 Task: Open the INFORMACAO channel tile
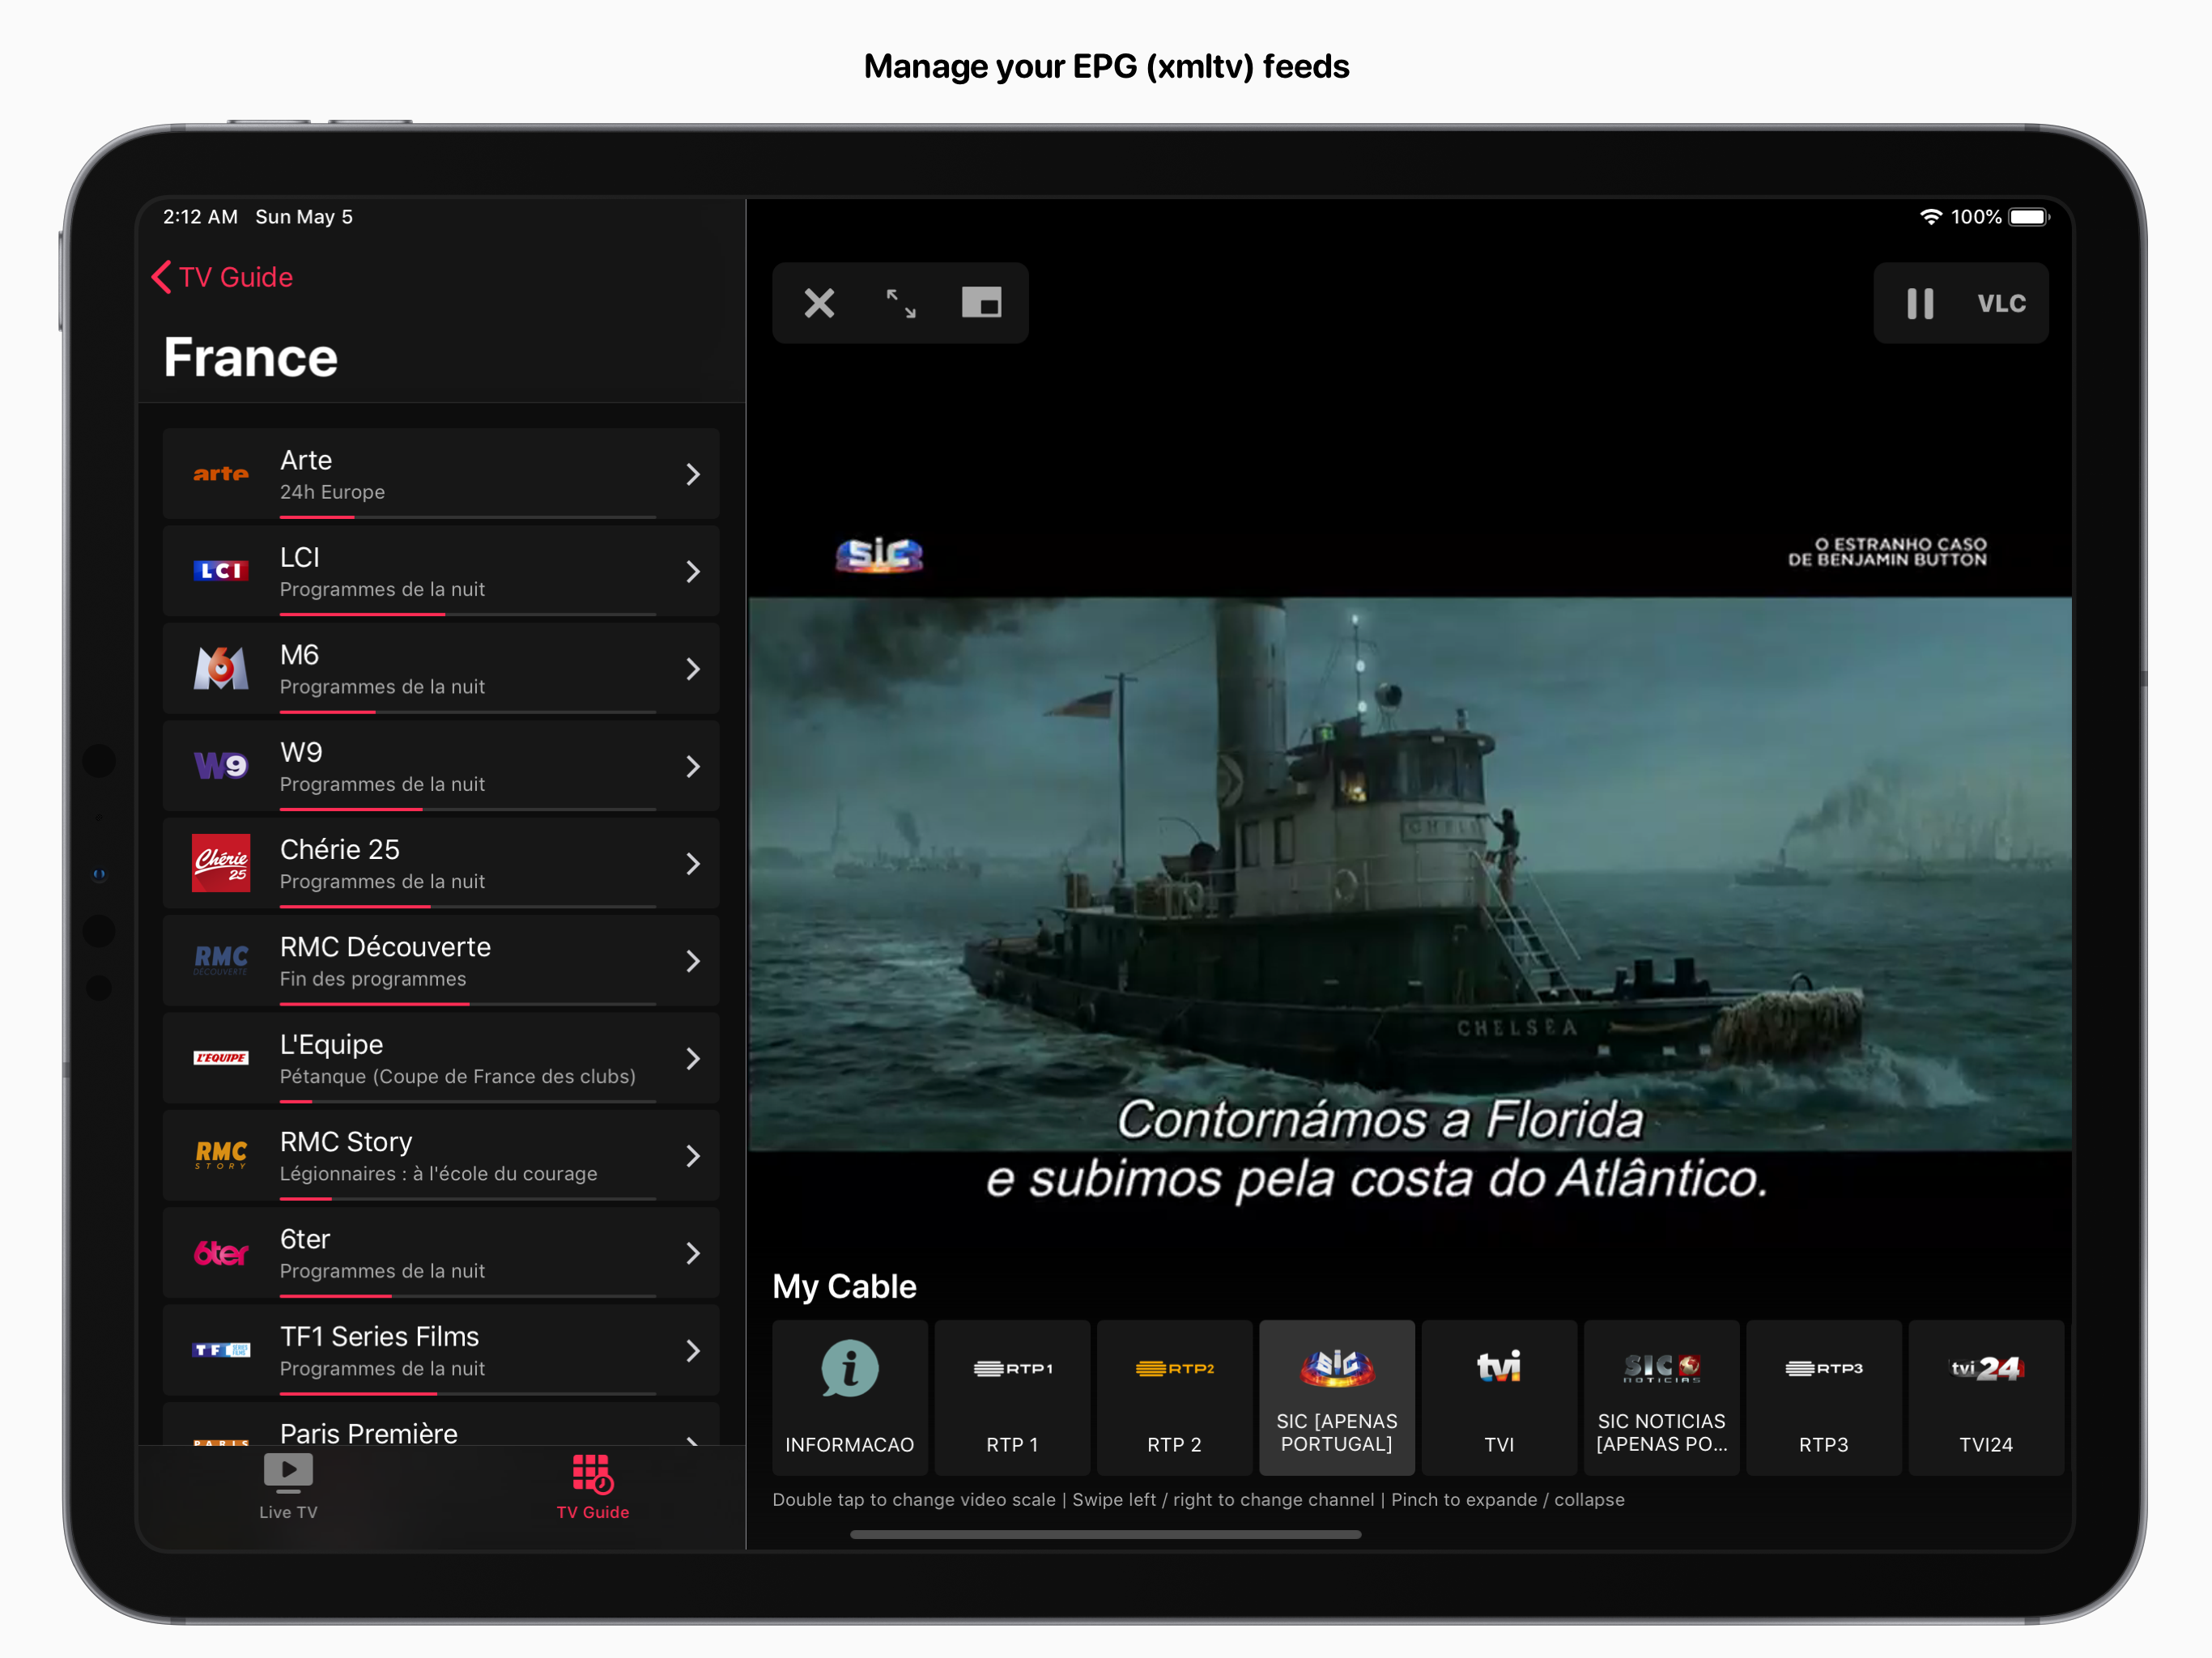point(849,1397)
